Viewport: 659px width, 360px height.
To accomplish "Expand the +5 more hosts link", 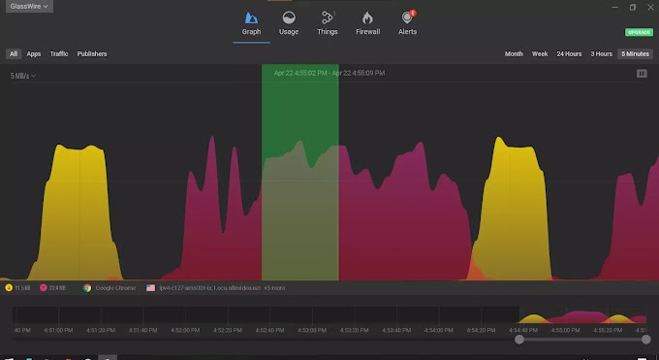I will pyautogui.click(x=274, y=288).
